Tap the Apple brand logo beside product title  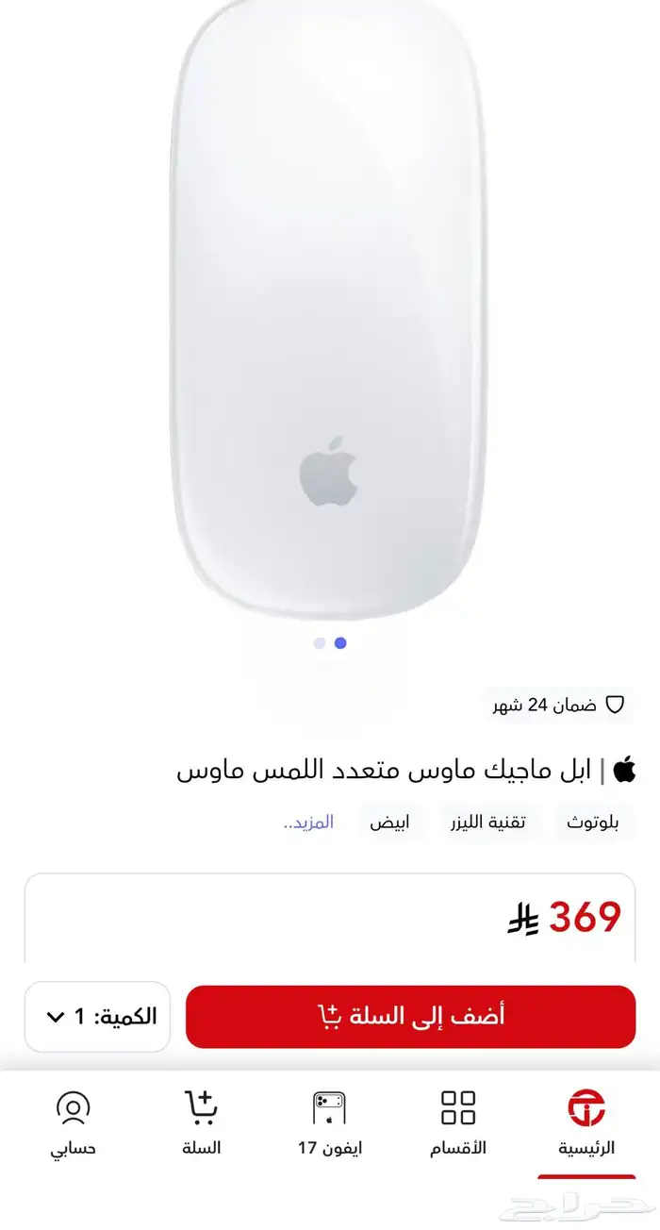pos(624,770)
